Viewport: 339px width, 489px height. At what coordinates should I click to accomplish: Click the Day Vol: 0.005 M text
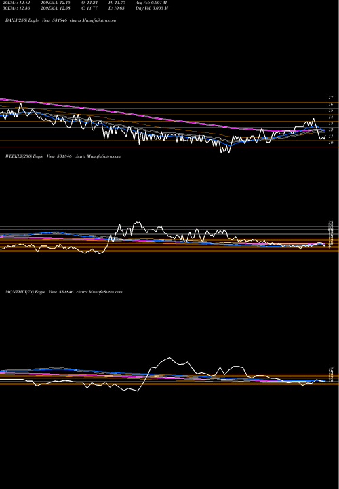coord(152,7)
